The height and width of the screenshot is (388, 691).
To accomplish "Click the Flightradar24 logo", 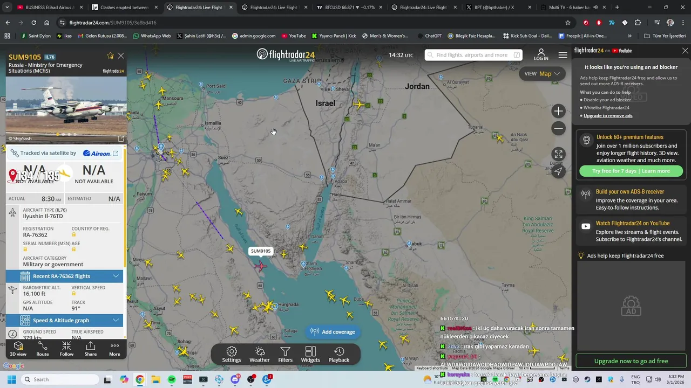I will coord(286,55).
